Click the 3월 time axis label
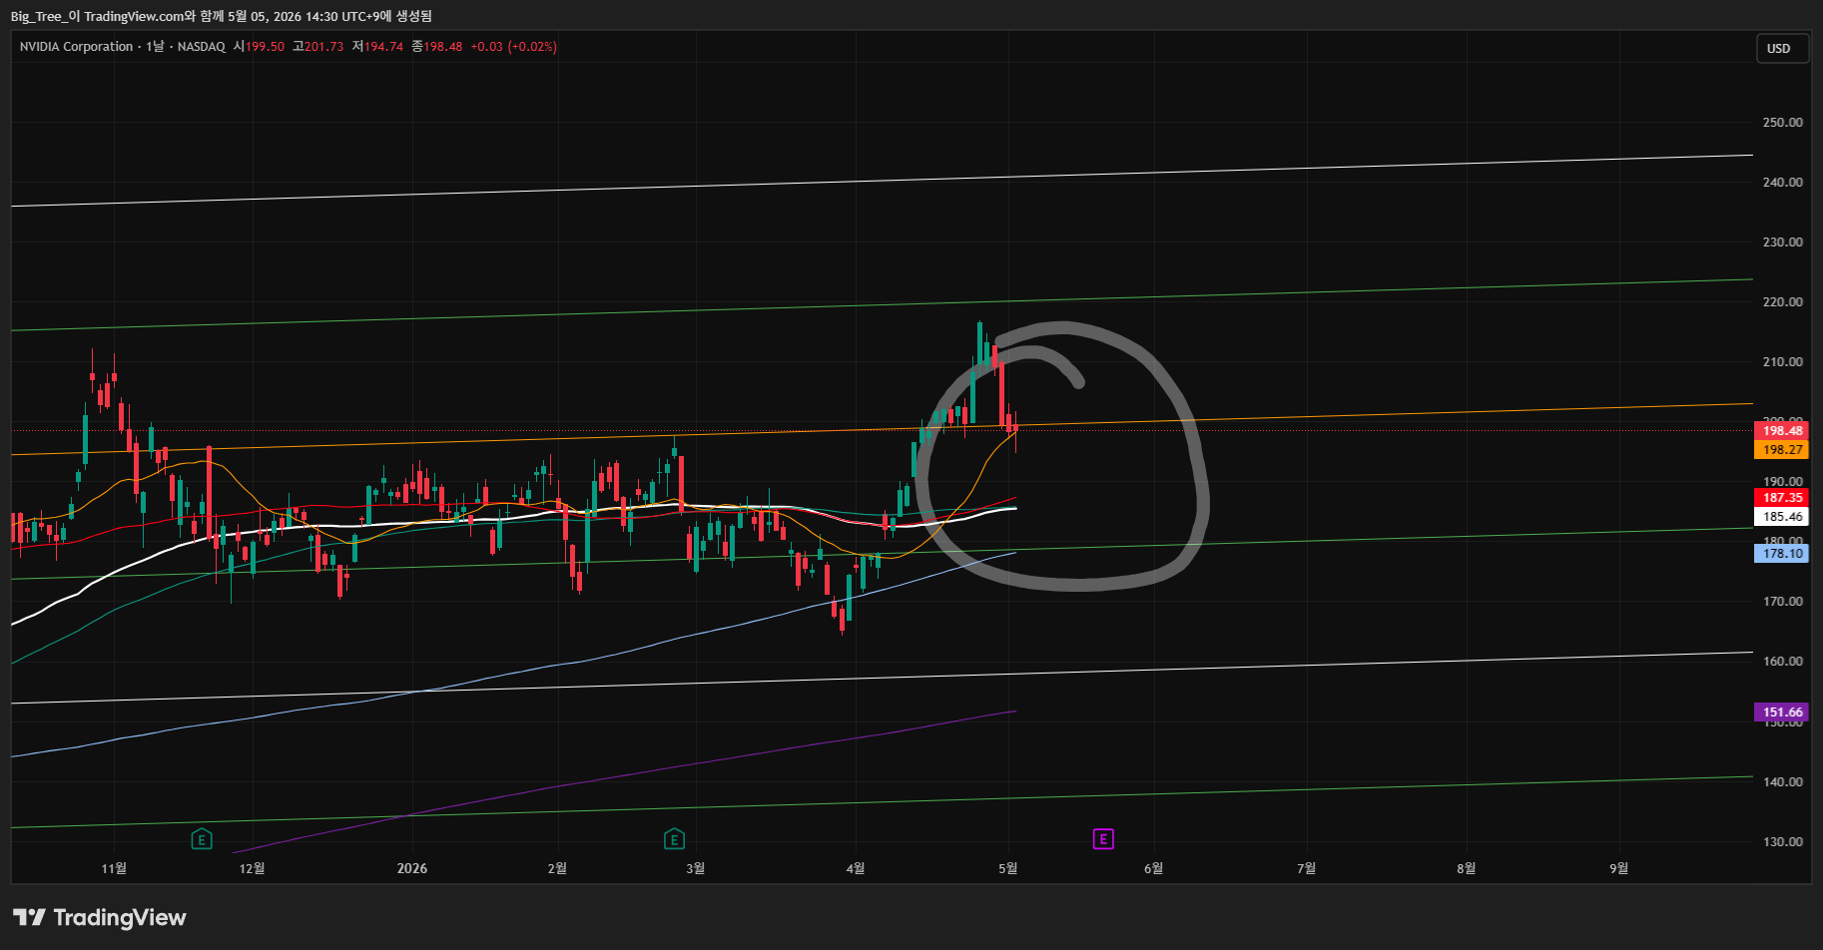The width and height of the screenshot is (1823, 950). tap(696, 868)
